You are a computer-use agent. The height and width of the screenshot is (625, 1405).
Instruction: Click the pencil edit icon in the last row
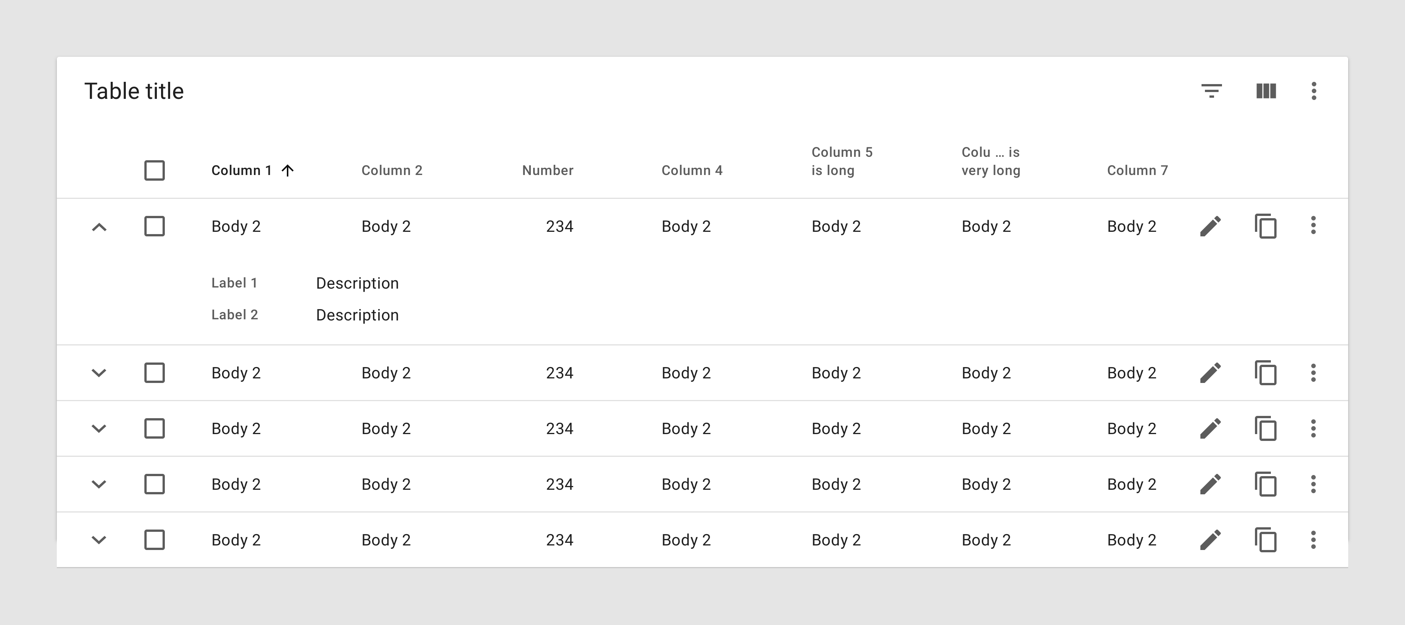tap(1211, 540)
